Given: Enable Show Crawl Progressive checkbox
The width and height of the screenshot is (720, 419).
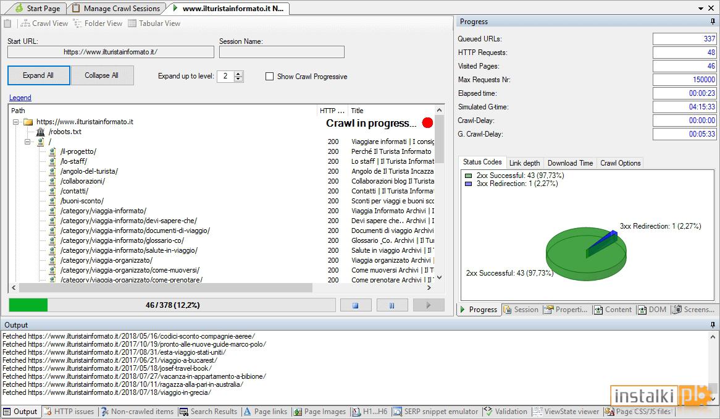Looking at the screenshot, I should click(x=270, y=76).
